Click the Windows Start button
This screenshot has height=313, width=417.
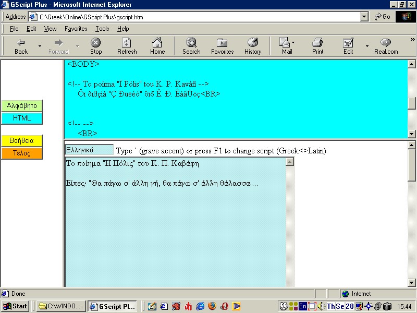(16, 306)
